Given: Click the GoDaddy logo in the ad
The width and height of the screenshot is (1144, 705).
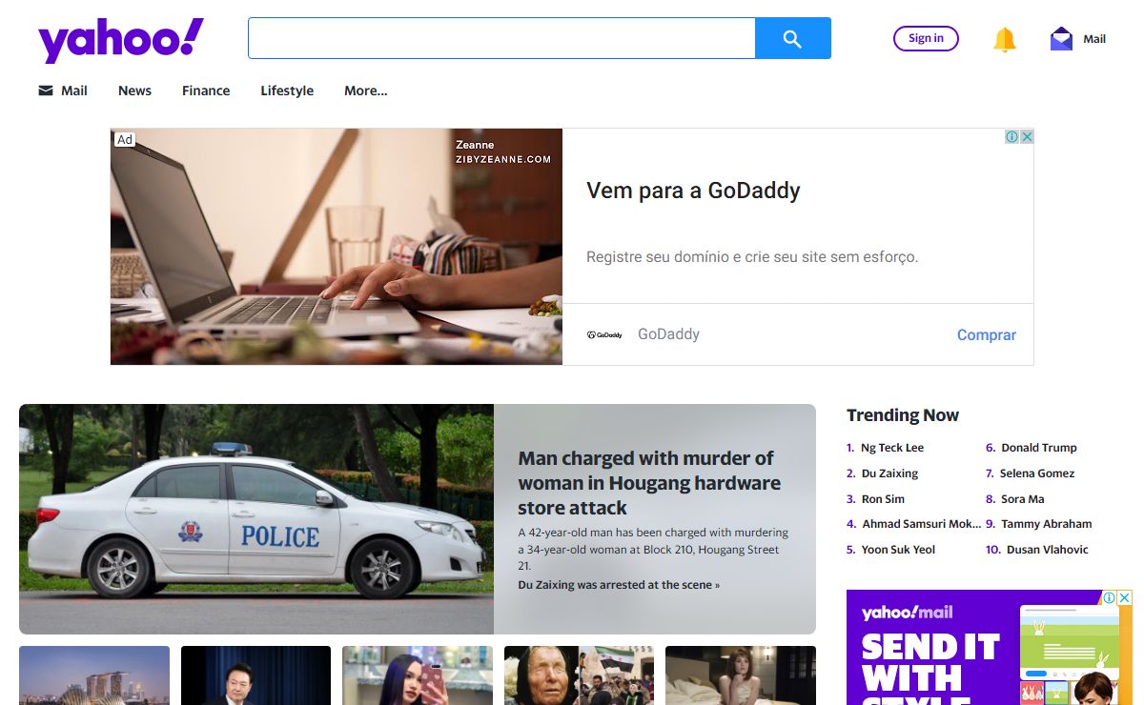Looking at the screenshot, I should pyautogui.click(x=604, y=334).
